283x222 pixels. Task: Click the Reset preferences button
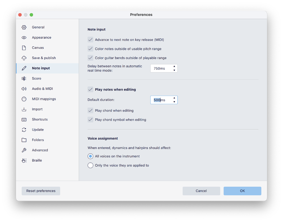pyautogui.click(x=41, y=191)
